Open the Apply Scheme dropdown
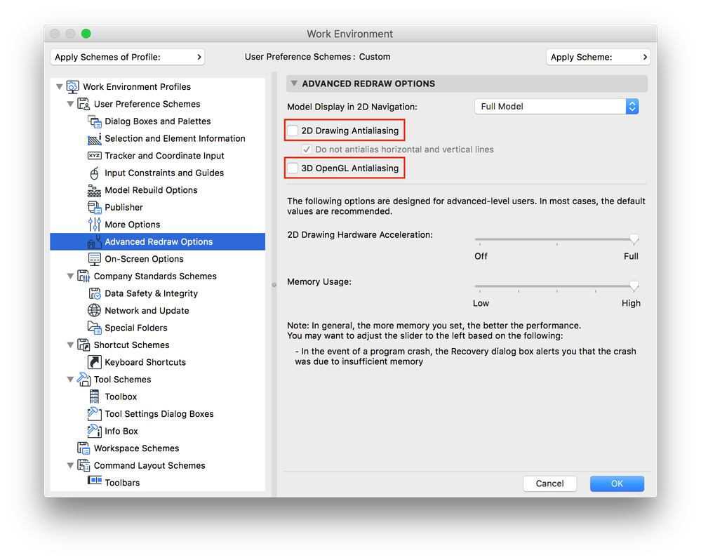 pyautogui.click(x=598, y=58)
